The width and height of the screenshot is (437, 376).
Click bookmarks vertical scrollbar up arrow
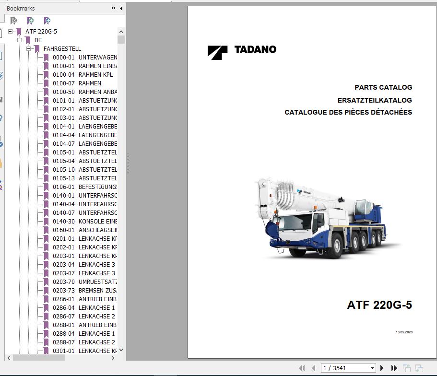coord(121,32)
